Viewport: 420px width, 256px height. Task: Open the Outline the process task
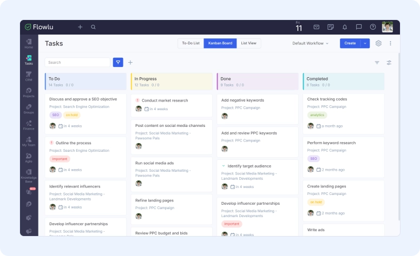pyautogui.click(x=74, y=143)
